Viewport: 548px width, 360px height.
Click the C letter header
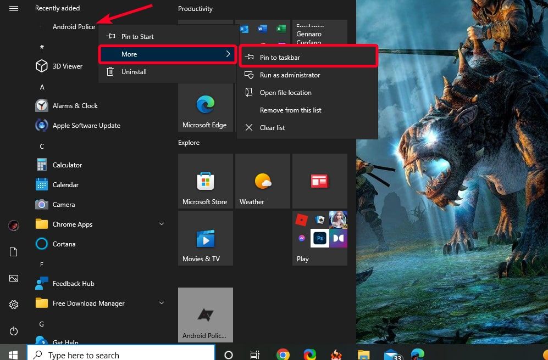coord(42,146)
